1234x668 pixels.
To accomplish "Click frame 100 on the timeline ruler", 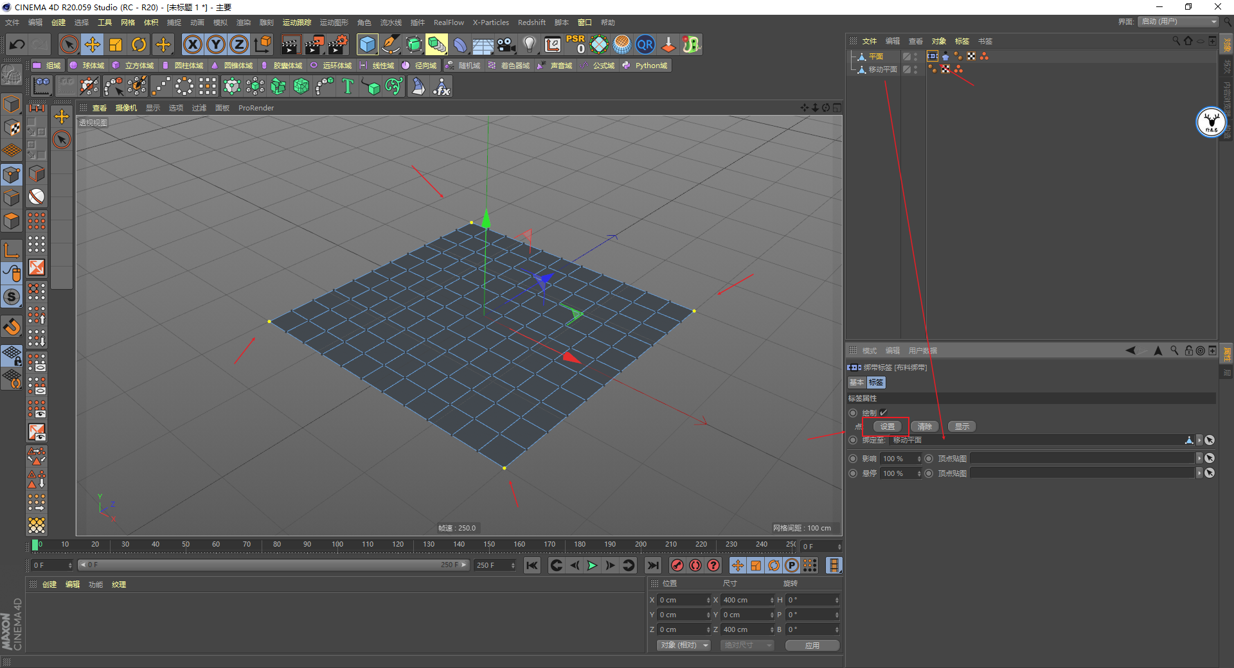I will click(337, 545).
